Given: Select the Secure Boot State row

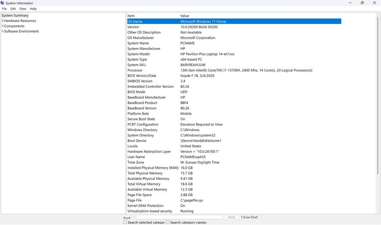Looking at the screenshot, I should (234, 119).
